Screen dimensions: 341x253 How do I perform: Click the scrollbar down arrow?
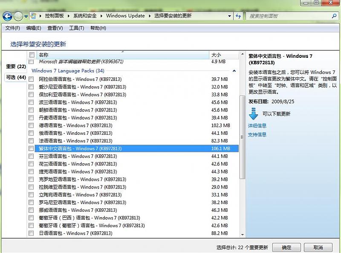click(242, 235)
